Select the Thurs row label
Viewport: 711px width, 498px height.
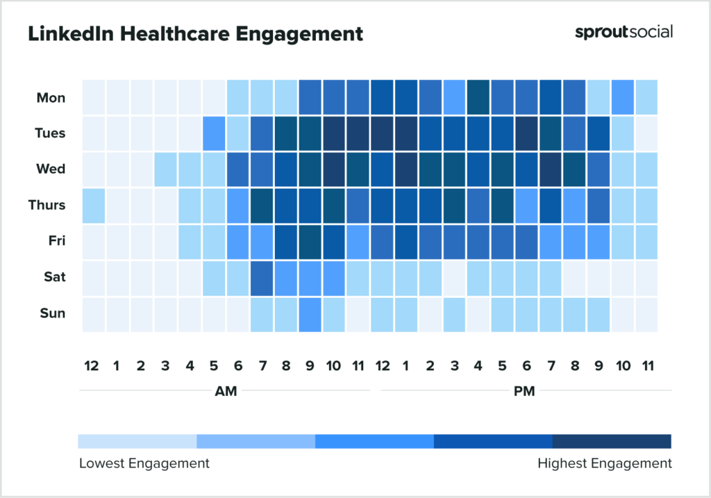click(x=48, y=206)
